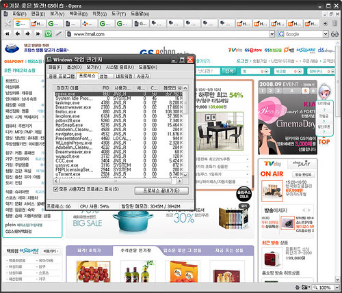
Task: Open the TVshop link in the page header
Action: [235, 50]
